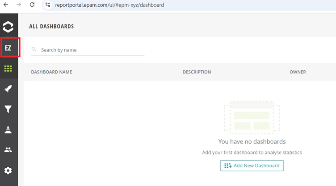336x186 pixels.
Task: Click the 'You have no dashboards' message
Action: pyautogui.click(x=252, y=142)
